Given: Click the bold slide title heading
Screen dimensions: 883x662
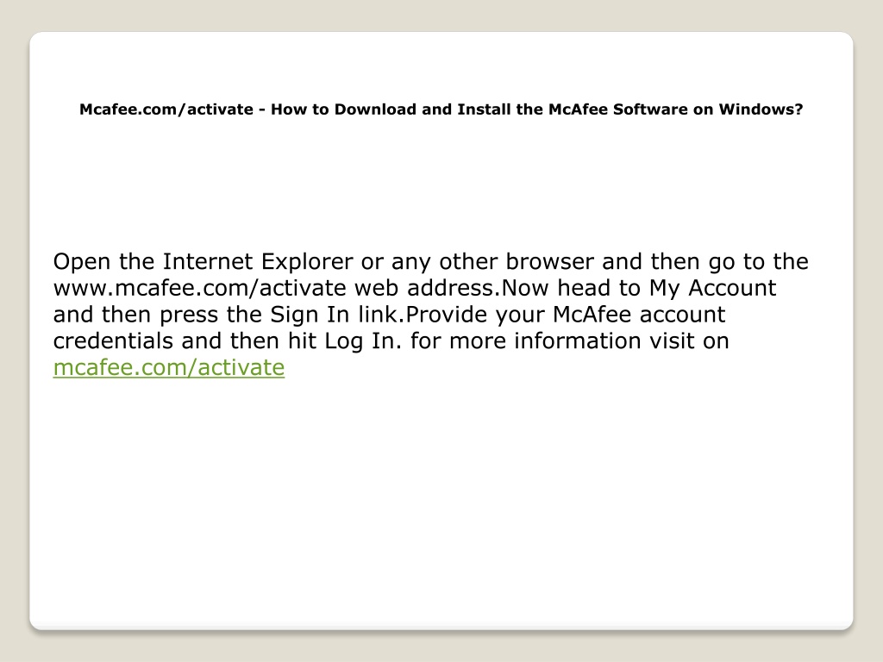Looking at the screenshot, I should 441,109.
